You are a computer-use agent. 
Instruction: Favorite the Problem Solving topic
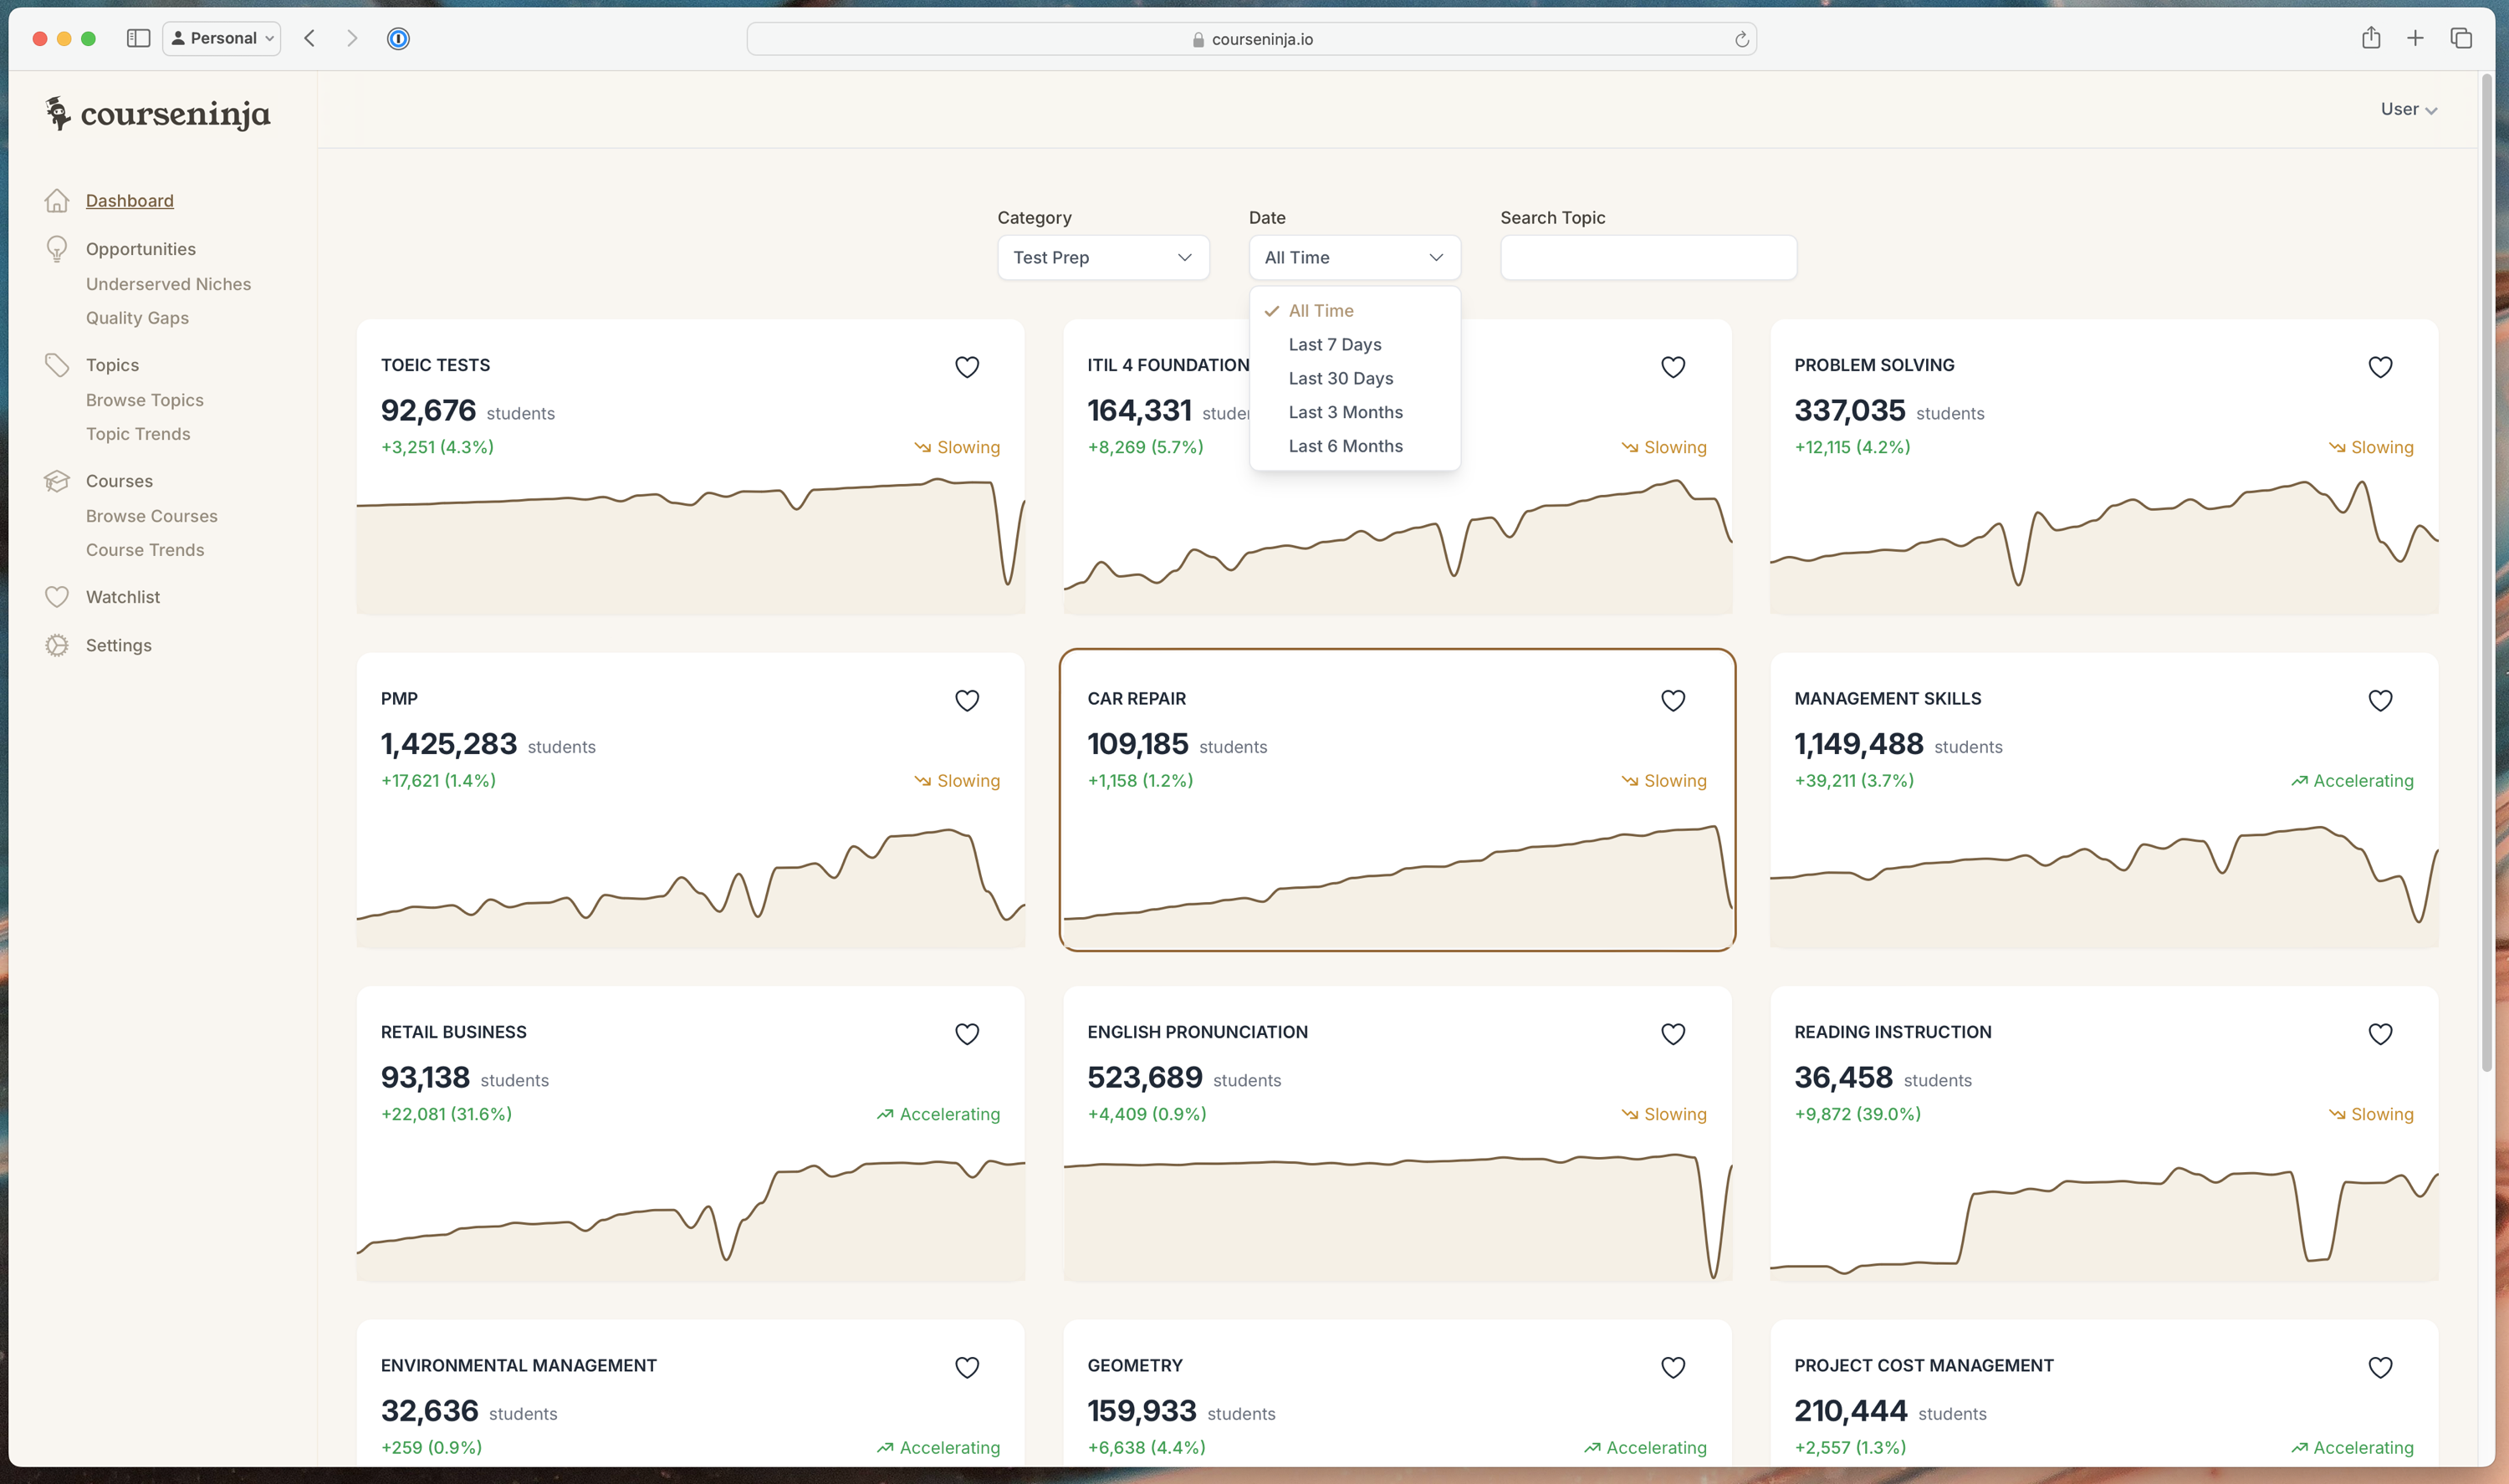pyautogui.click(x=2380, y=367)
